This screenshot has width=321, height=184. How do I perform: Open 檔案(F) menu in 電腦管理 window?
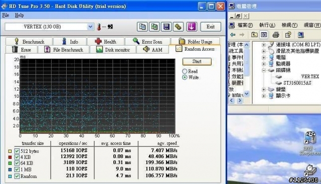(x=245, y=25)
